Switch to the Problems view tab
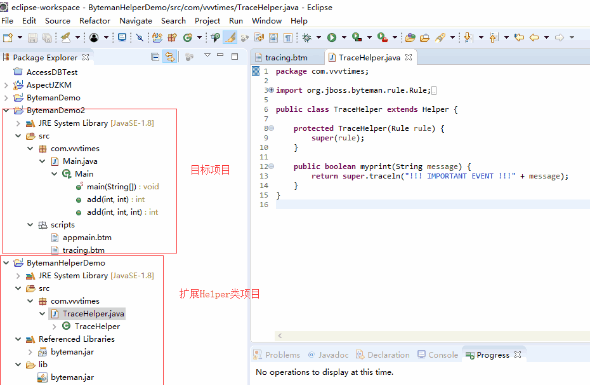This screenshot has width=590, height=385. pos(277,355)
